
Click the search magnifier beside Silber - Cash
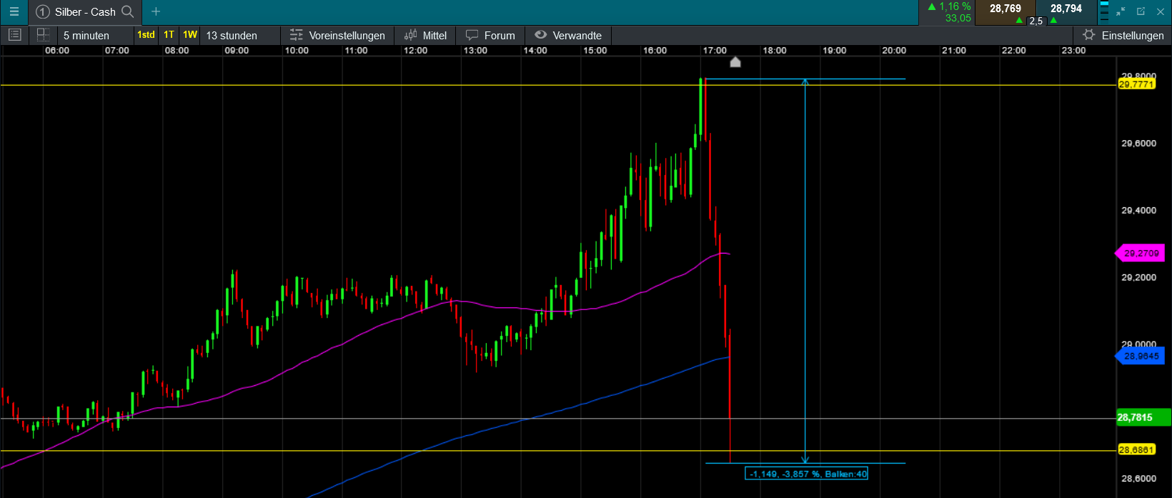(128, 11)
